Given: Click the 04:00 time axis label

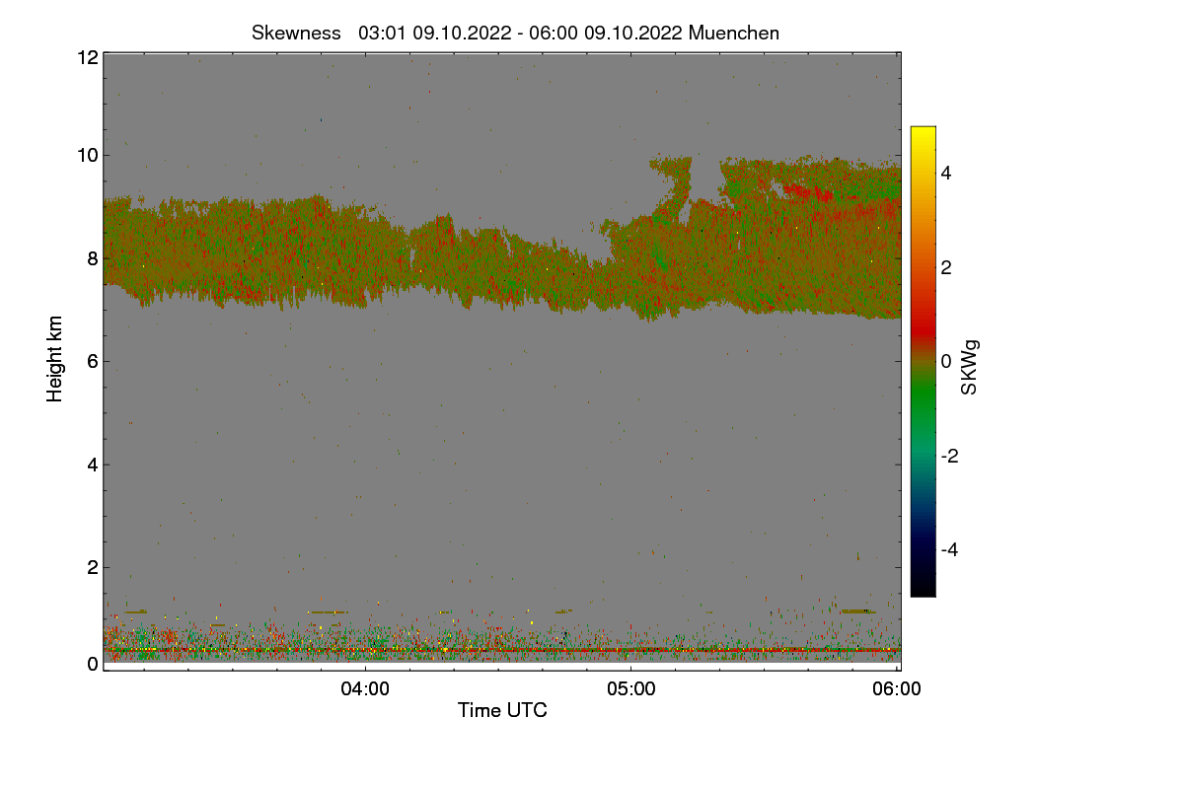Looking at the screenshot, I should tap(365, 689).
